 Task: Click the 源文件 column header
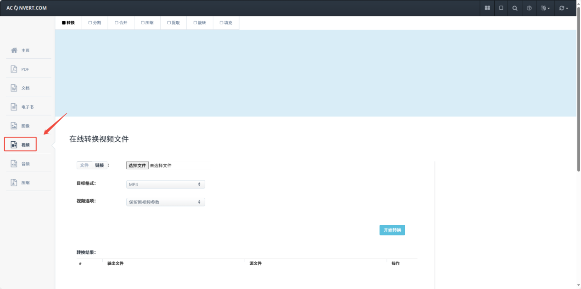pos(256,263)
